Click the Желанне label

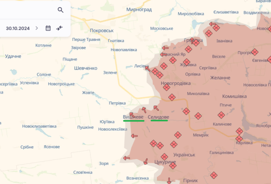tap(220, 78)
